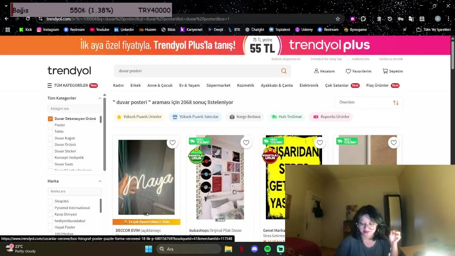Viewport: 455px width, 256px height.
Task: Bookmark page with the star icon
Action: coord(338,19)
